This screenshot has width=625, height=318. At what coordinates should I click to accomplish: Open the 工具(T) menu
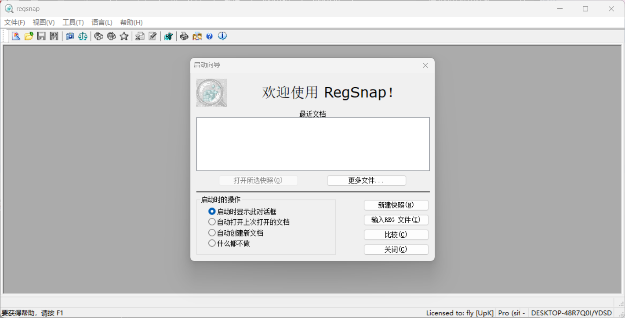click(x=73, y=22)
